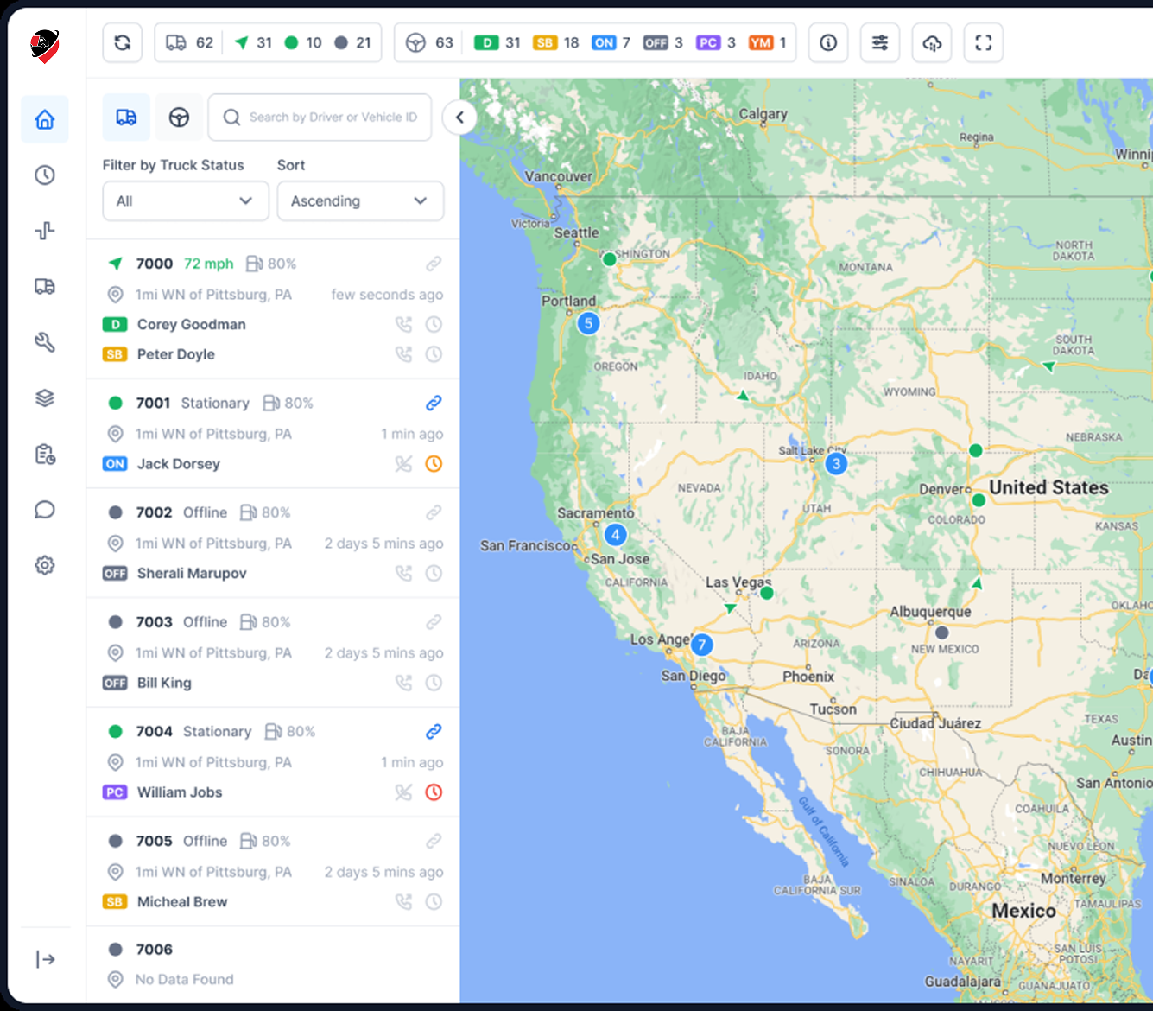The height and width of the screenshot is (1011, 1153).
Task: Click driver name Jack Dorsey
Action: tap(179, 464)
